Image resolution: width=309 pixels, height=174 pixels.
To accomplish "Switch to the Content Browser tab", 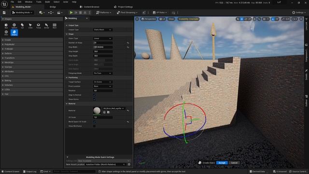I will (90, 7).
